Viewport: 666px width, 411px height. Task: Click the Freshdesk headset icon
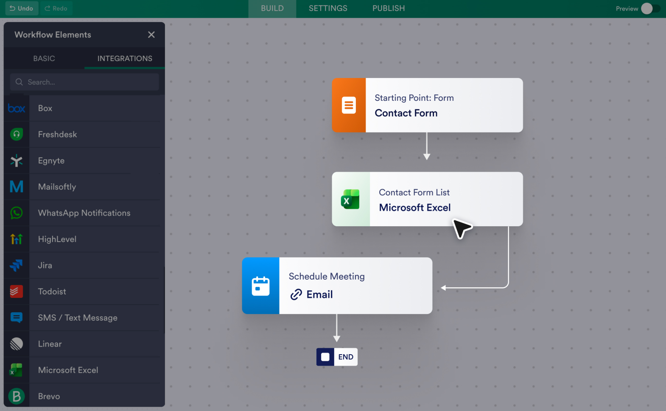[17, 134]
